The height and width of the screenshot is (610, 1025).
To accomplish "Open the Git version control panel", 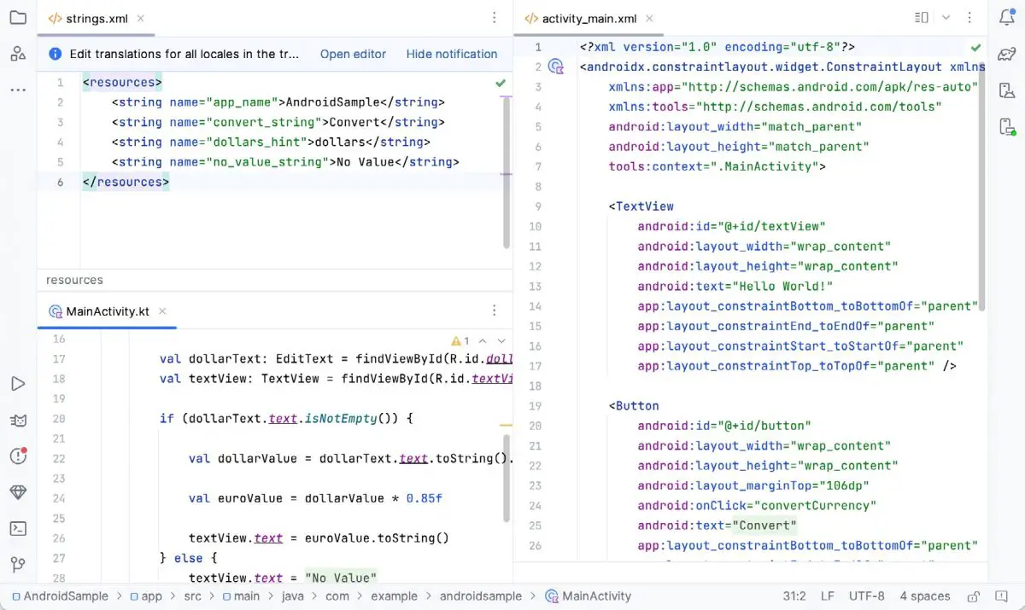I will click(19, 564).
